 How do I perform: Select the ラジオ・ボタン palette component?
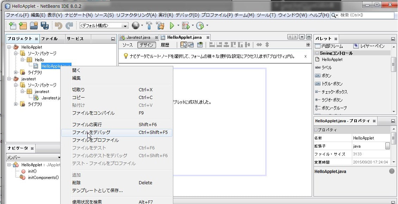[x=329, y=100]
